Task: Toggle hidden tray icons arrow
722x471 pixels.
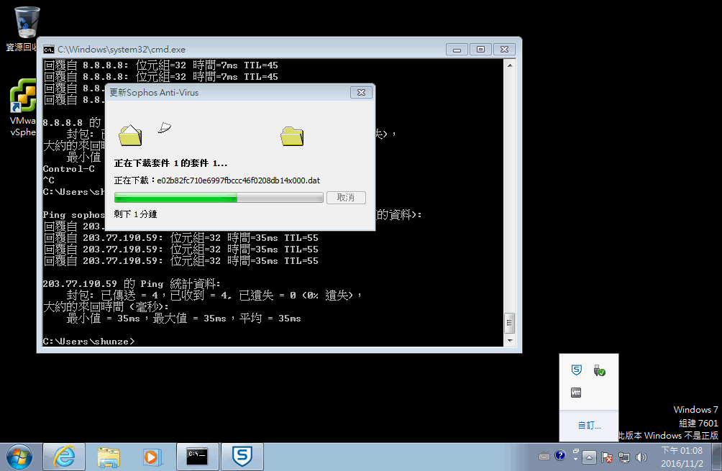Action: tap(589, 457)
